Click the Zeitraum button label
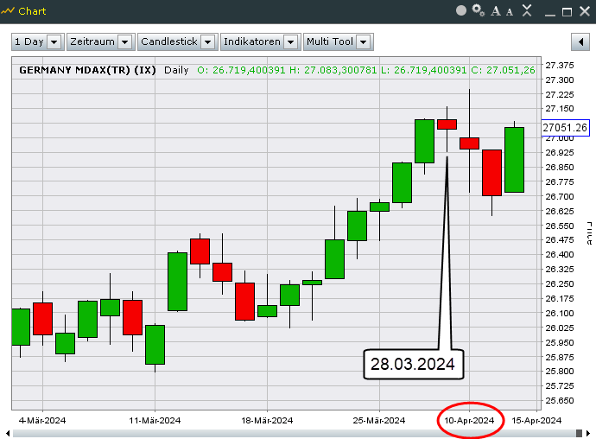Viewport: 596px width, 439px height. point(92,41)
